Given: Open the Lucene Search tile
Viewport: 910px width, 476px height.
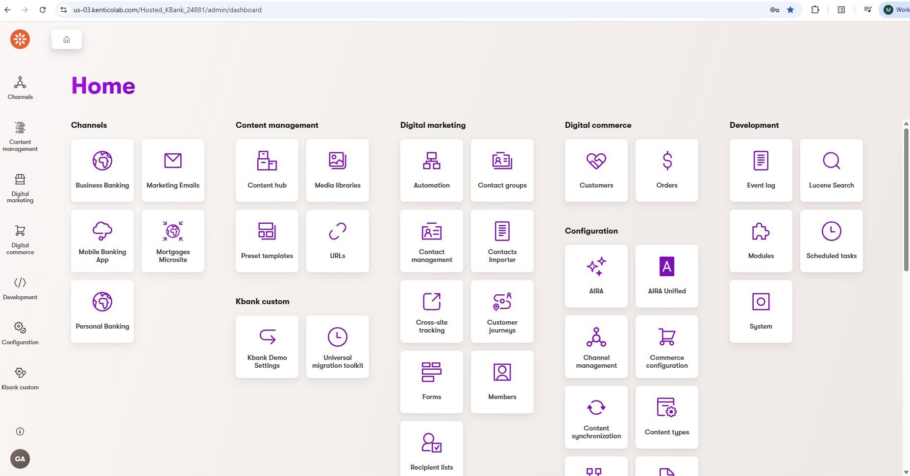Looking at the screenshot, I should point(832,170).
